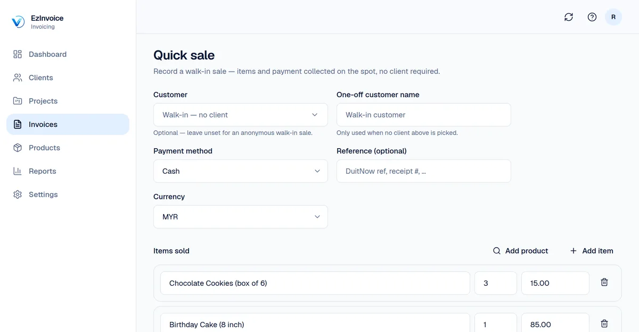Click the 'Currency' label
This screenshot has height=332, width=639.
[169, 197]
